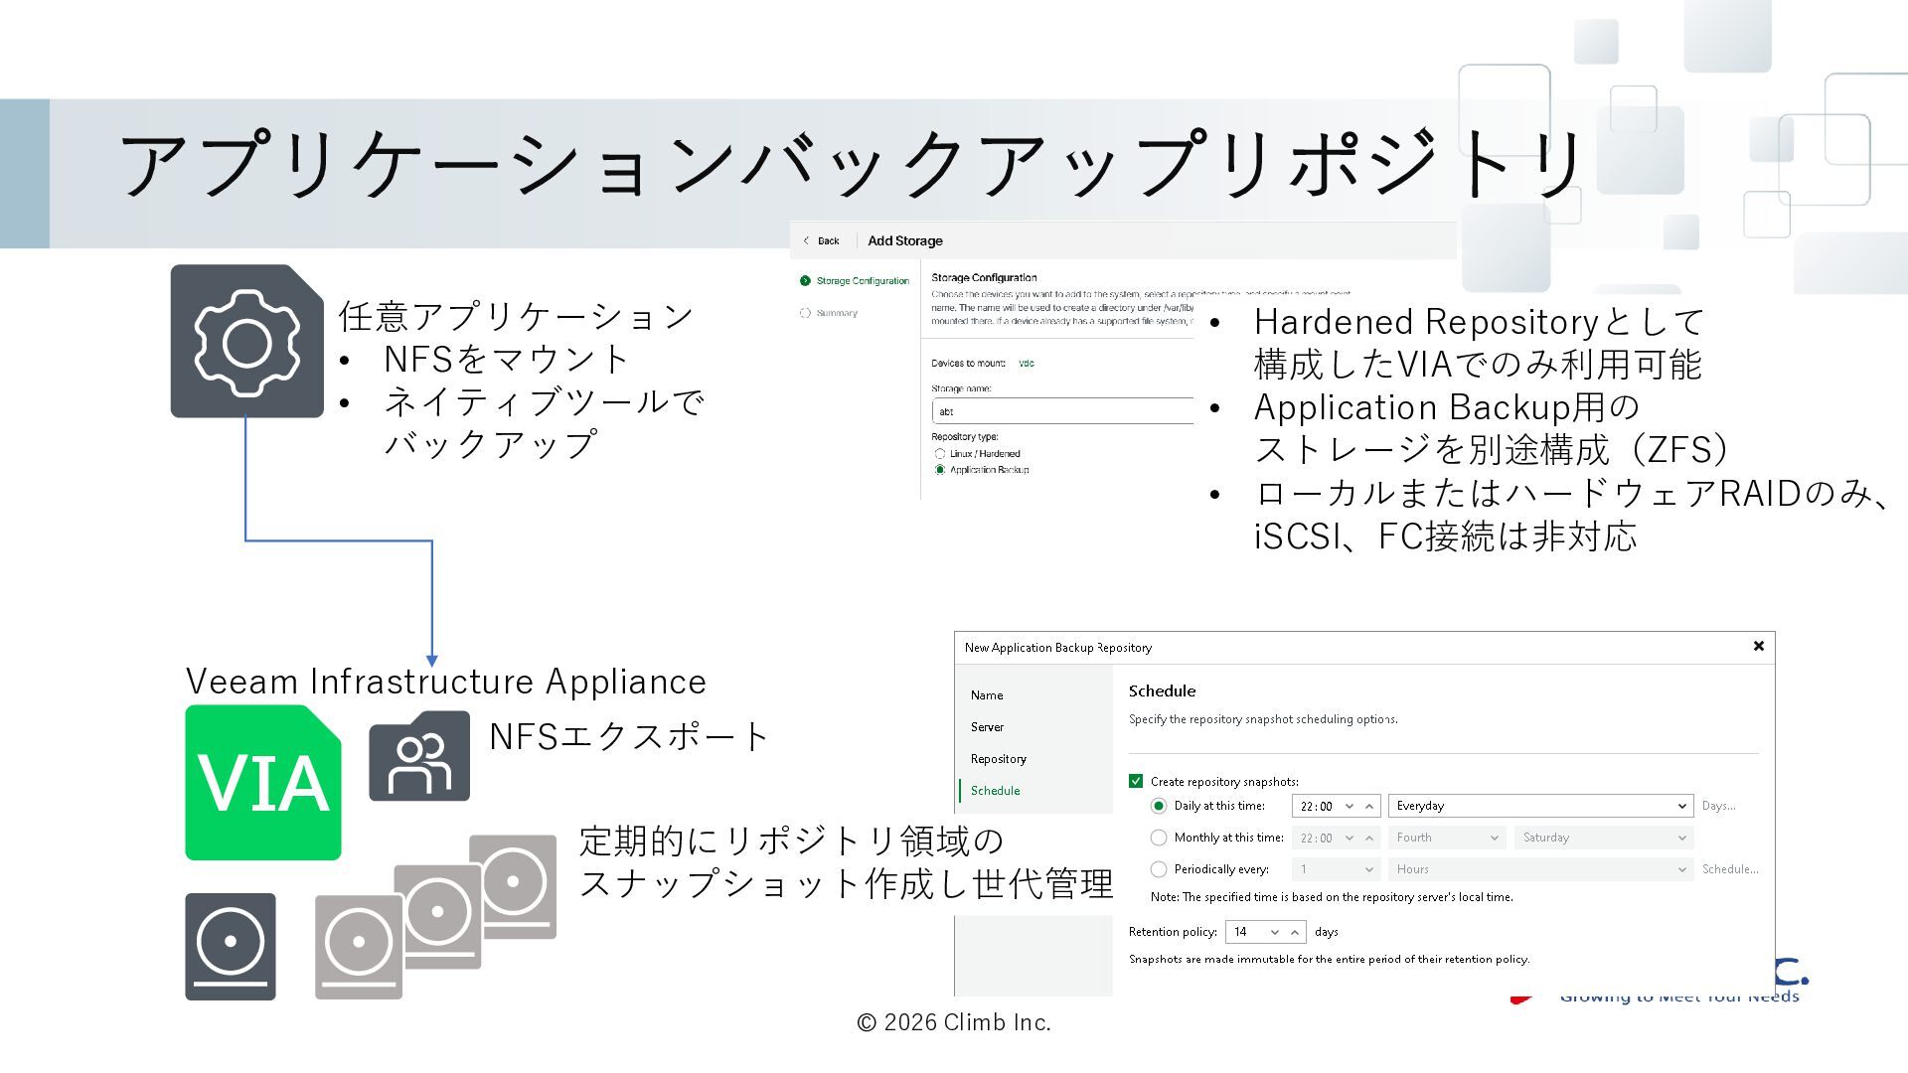This screenshot has height=1073, width=1908.
Task: Close the New Application Backup Repository dialog
Action: [1758, 647]
